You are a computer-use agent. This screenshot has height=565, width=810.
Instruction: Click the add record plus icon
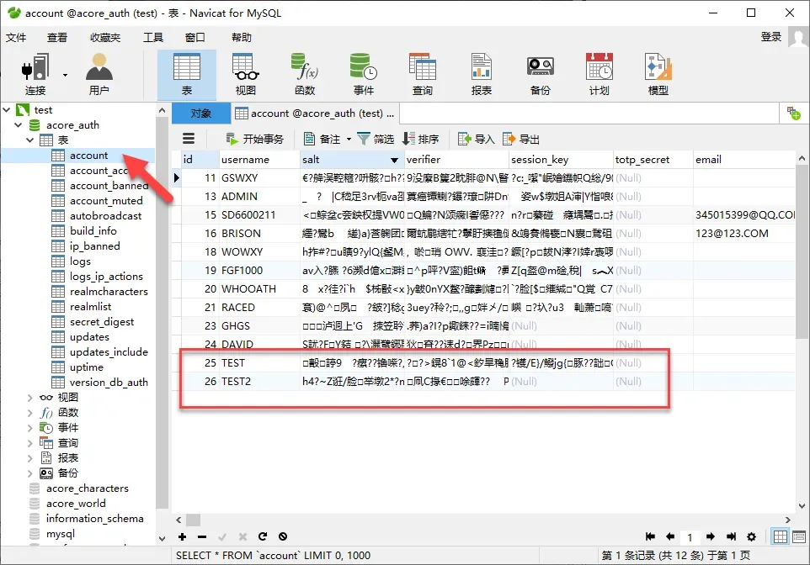point(183,536)
